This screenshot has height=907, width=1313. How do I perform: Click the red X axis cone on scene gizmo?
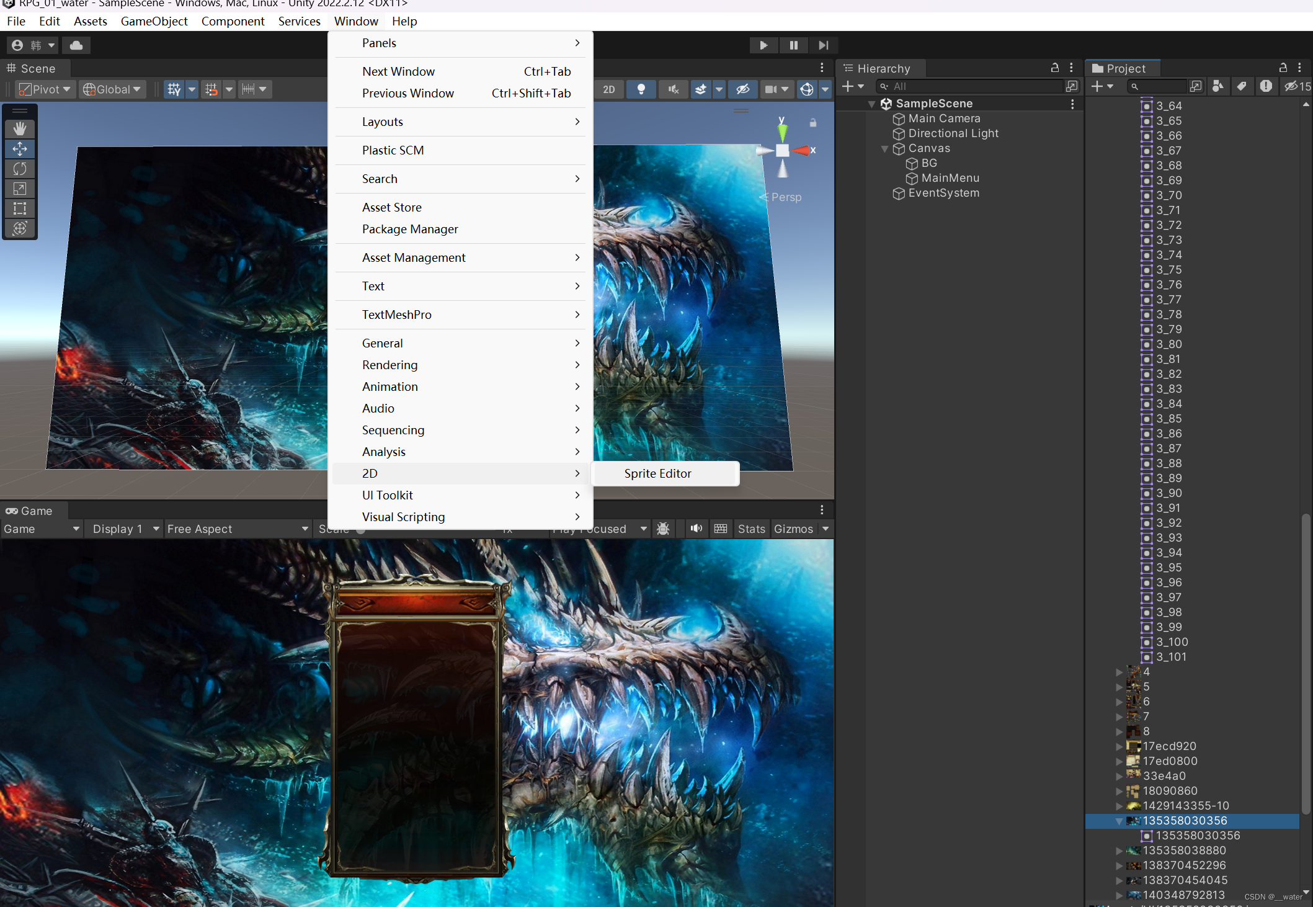(803, 150)
